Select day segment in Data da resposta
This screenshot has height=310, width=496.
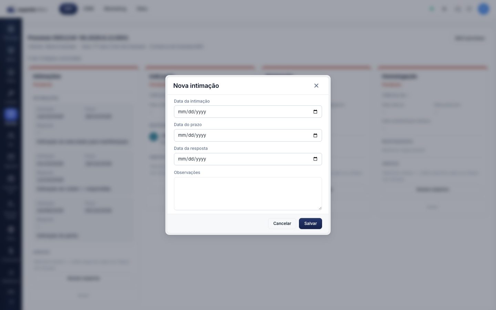pos(191,159)
